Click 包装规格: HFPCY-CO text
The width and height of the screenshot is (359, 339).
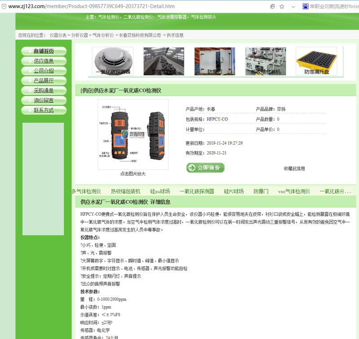207,119
